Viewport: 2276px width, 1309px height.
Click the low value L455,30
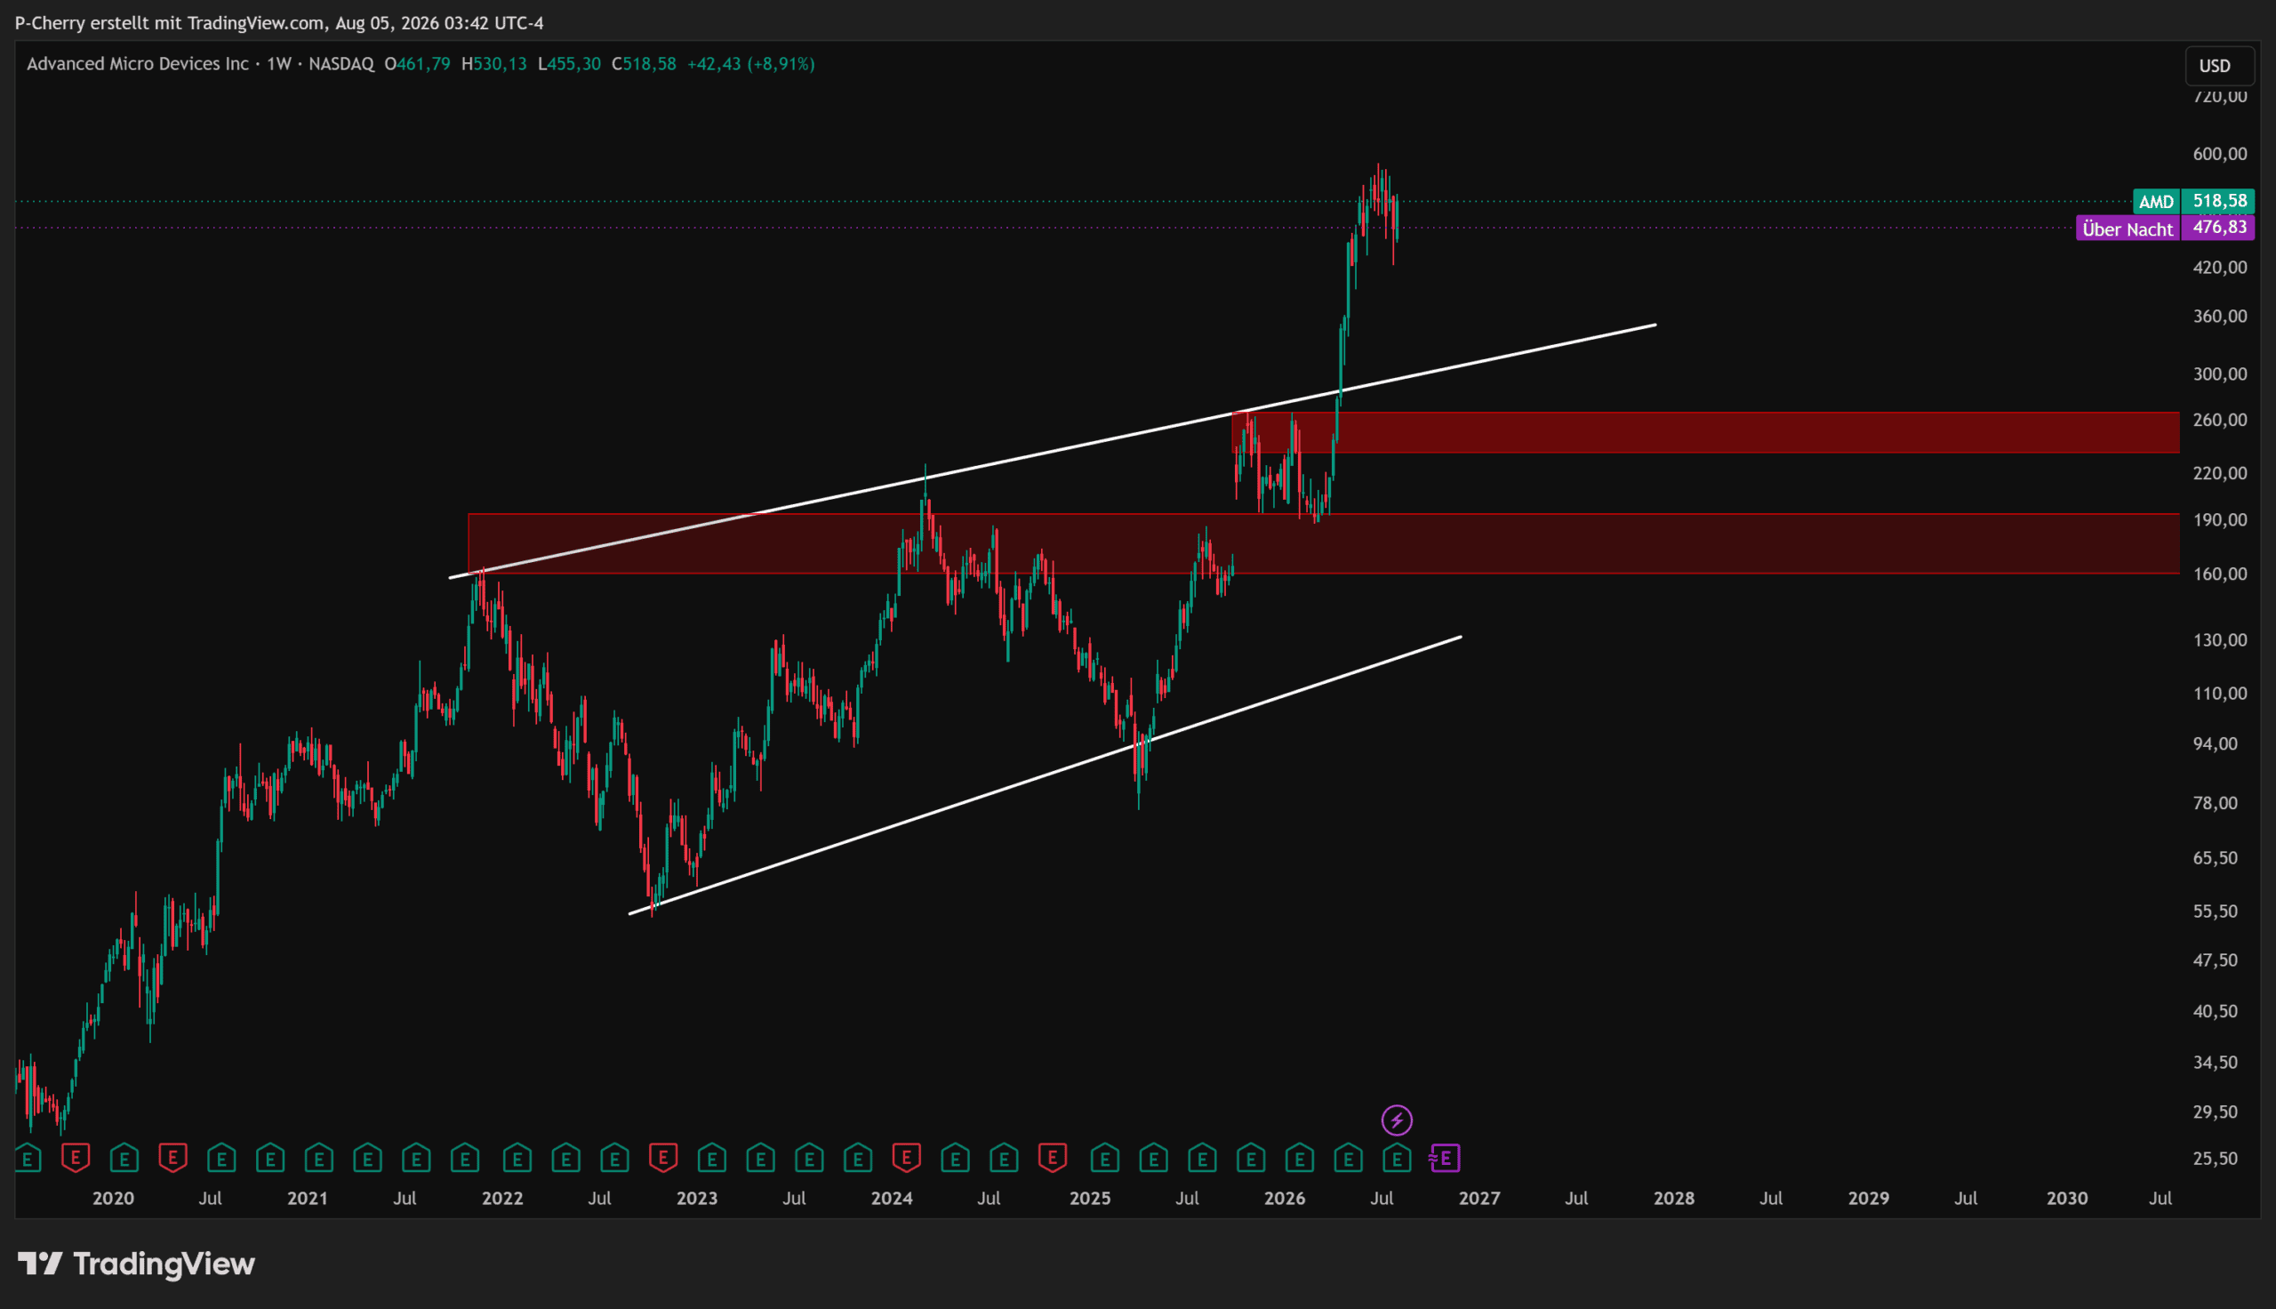570,64
